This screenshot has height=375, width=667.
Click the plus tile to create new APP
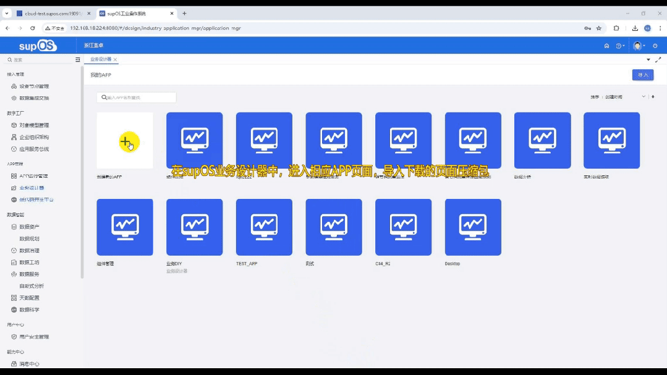[125, 141]
